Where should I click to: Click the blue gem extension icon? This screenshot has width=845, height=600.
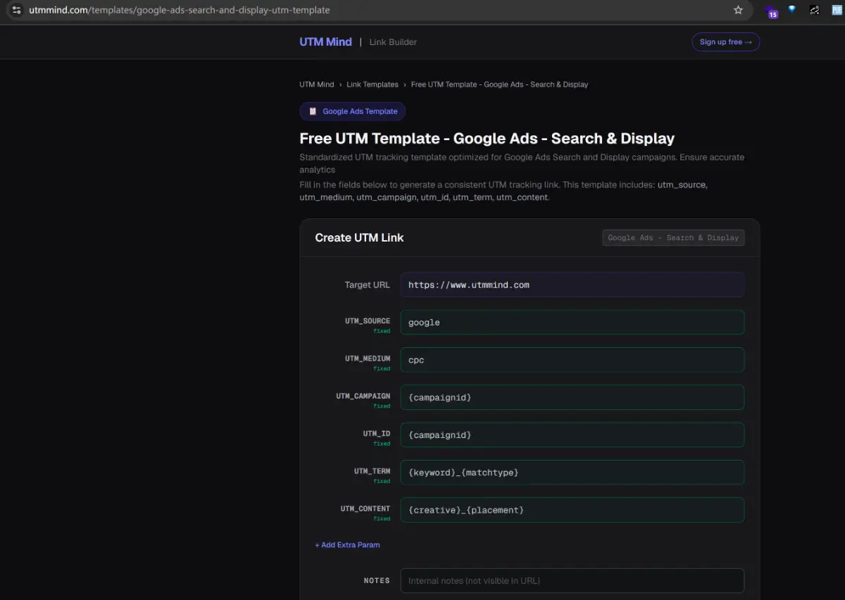pyautogui.click(x=792, y=10)
